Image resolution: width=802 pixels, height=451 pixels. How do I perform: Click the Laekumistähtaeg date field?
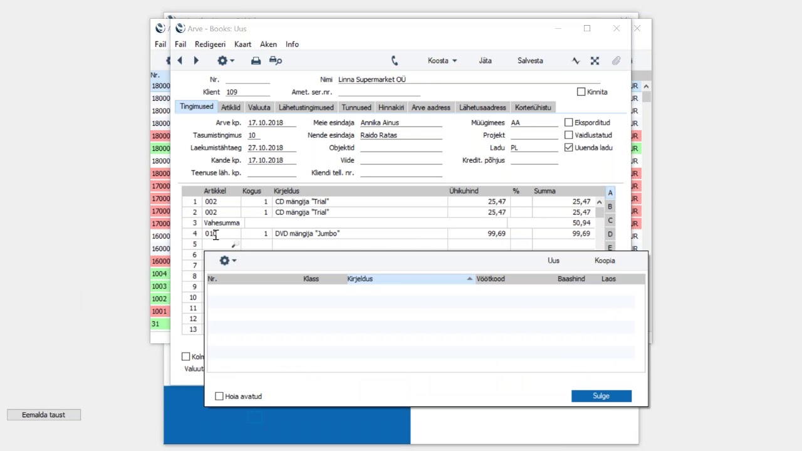coord(271,148)
